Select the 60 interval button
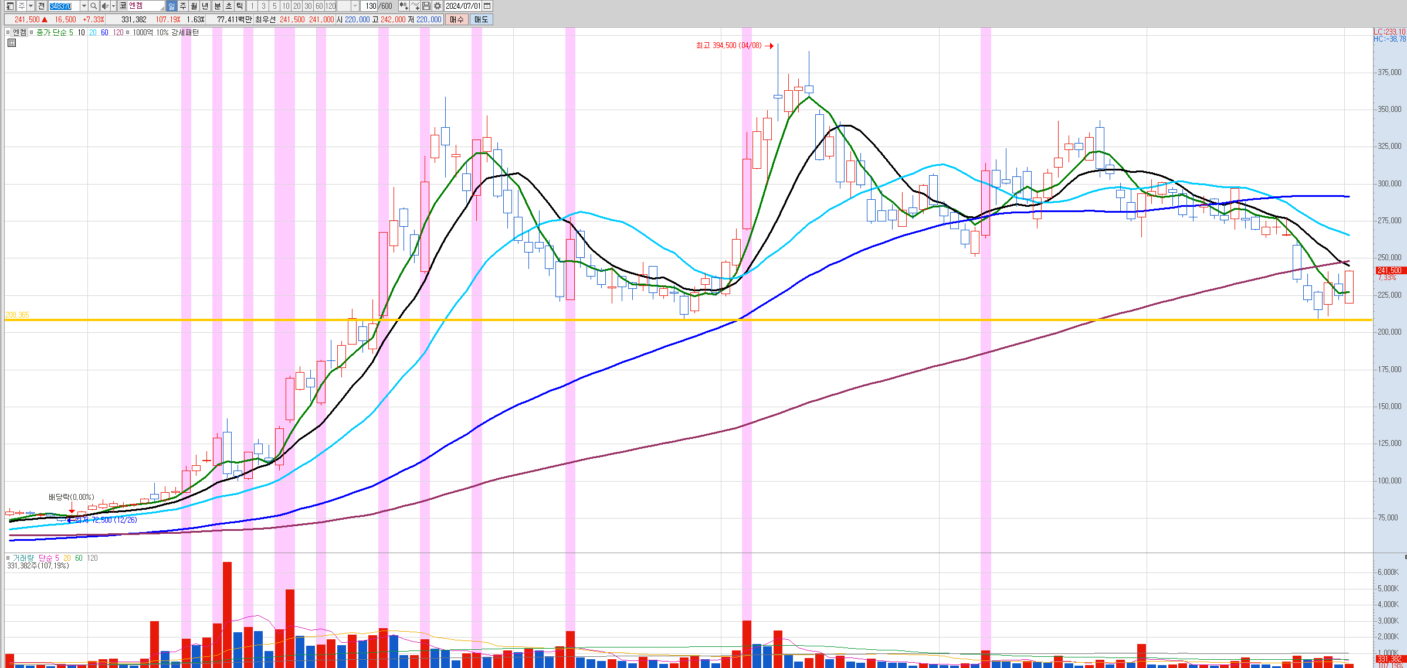The height and width of the screenshot is (668, 1407). point(319,6)
